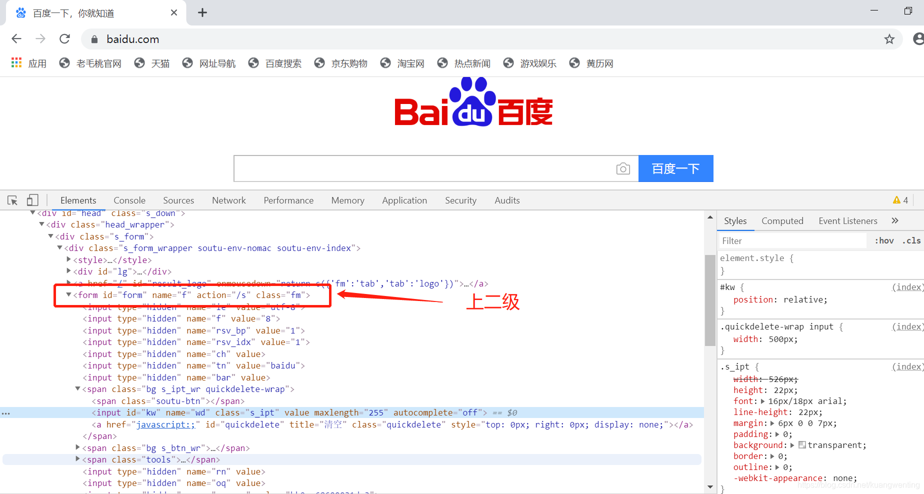Switch to the Network tab
Image resolution: width=924 pixels, height=494 pixels.
pyautogui.click(x=229, y=200)
